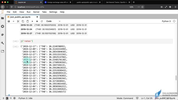
Task: Click tracking protection shield icon
Action: point(12,7)
